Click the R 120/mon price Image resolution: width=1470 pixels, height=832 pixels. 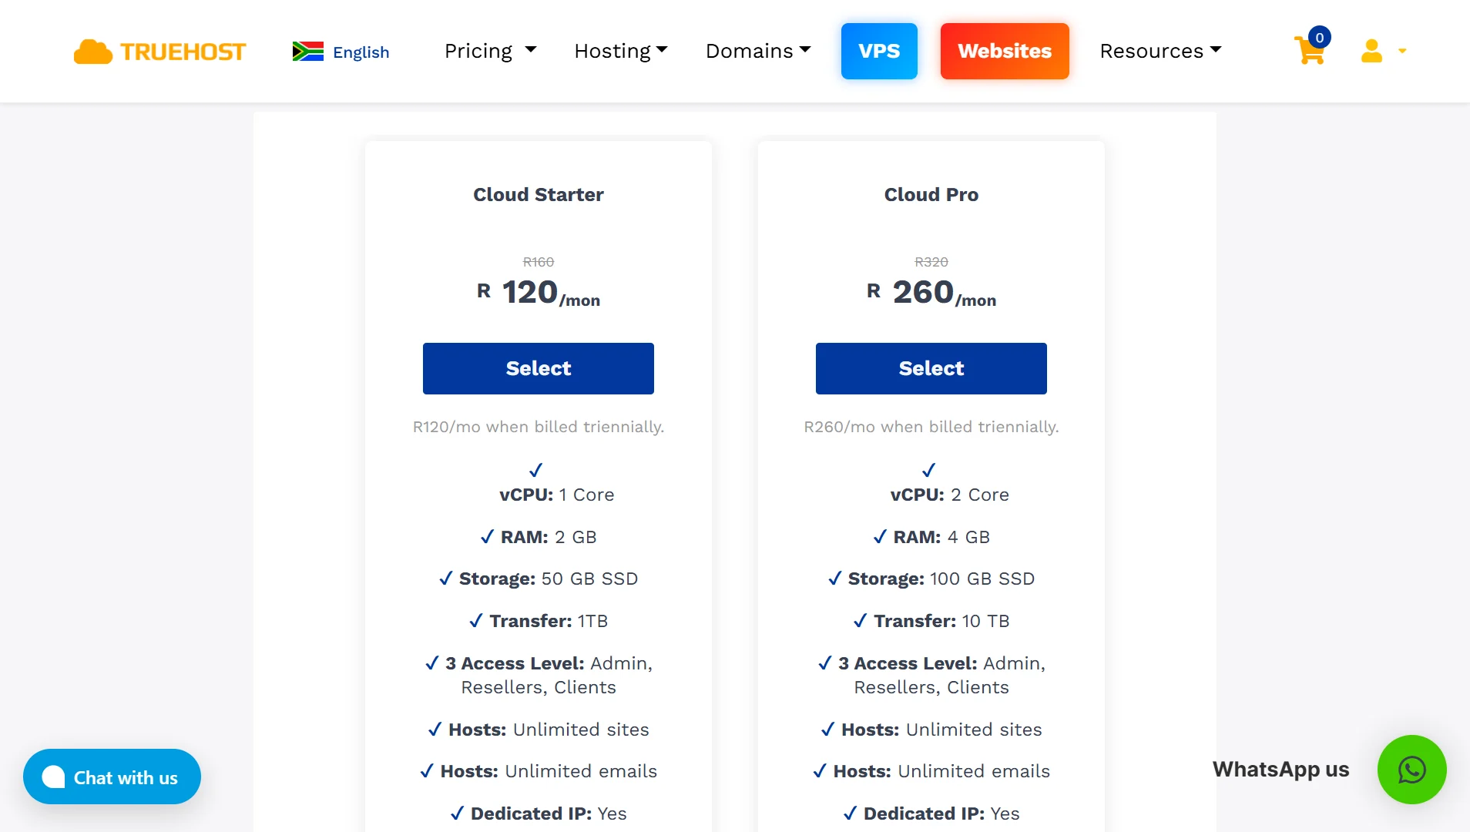(539, 293)
